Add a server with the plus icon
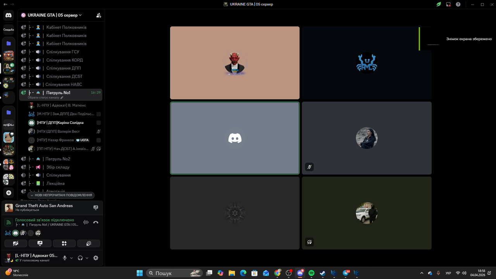Viewport: 496px width, 279px height. point(9,193)
